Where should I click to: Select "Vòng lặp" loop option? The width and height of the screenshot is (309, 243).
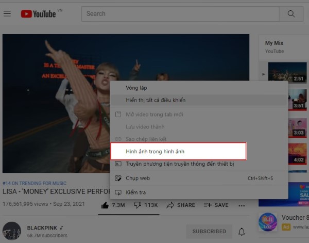point(136,88)
